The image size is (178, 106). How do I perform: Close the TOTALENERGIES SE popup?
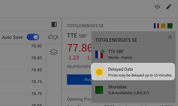tap(170, 37)
